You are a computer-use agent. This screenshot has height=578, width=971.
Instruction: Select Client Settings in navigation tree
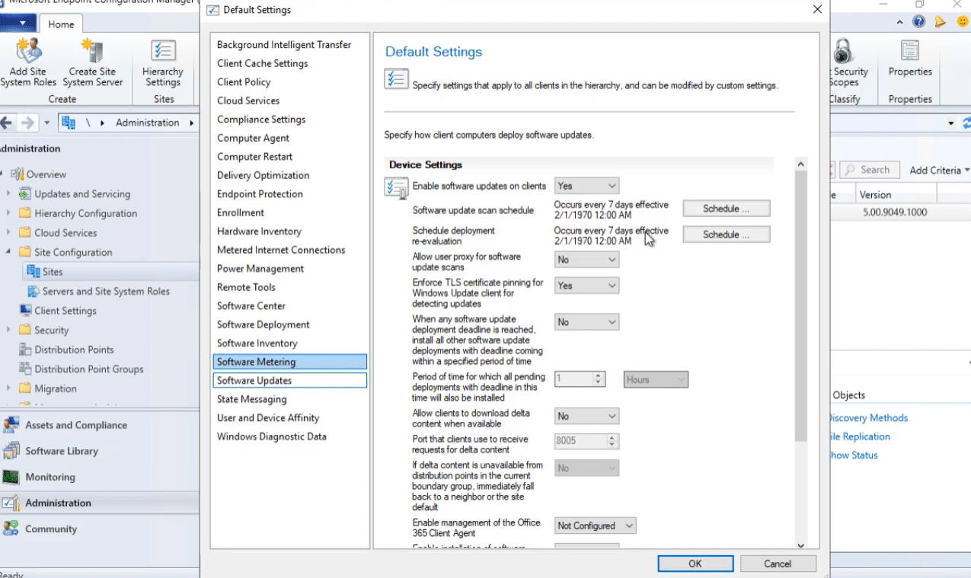65,311
